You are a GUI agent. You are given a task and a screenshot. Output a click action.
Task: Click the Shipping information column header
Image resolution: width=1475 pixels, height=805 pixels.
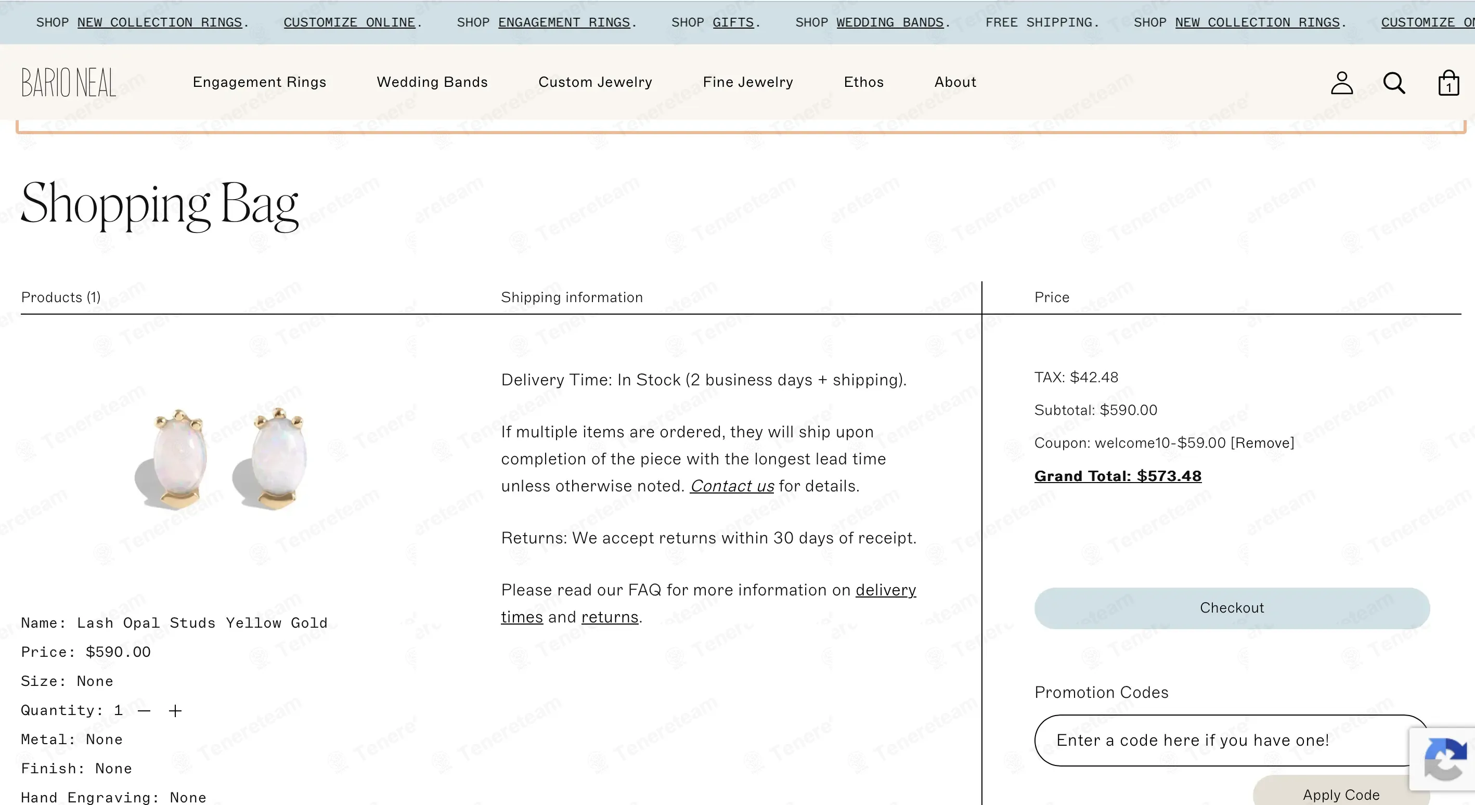pyautogui.click(x=572, y=297)
